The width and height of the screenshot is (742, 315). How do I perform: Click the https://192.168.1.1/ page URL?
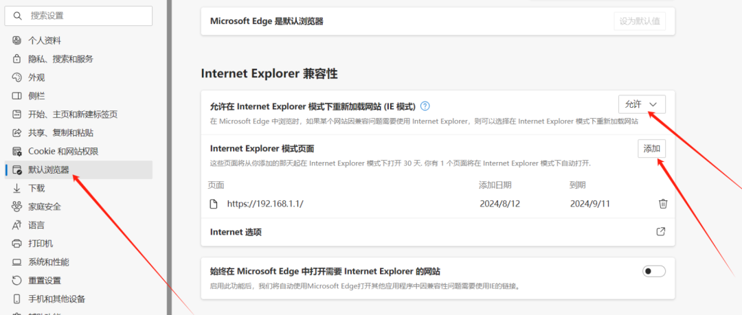pyautogui.click(x=265, y=204)
